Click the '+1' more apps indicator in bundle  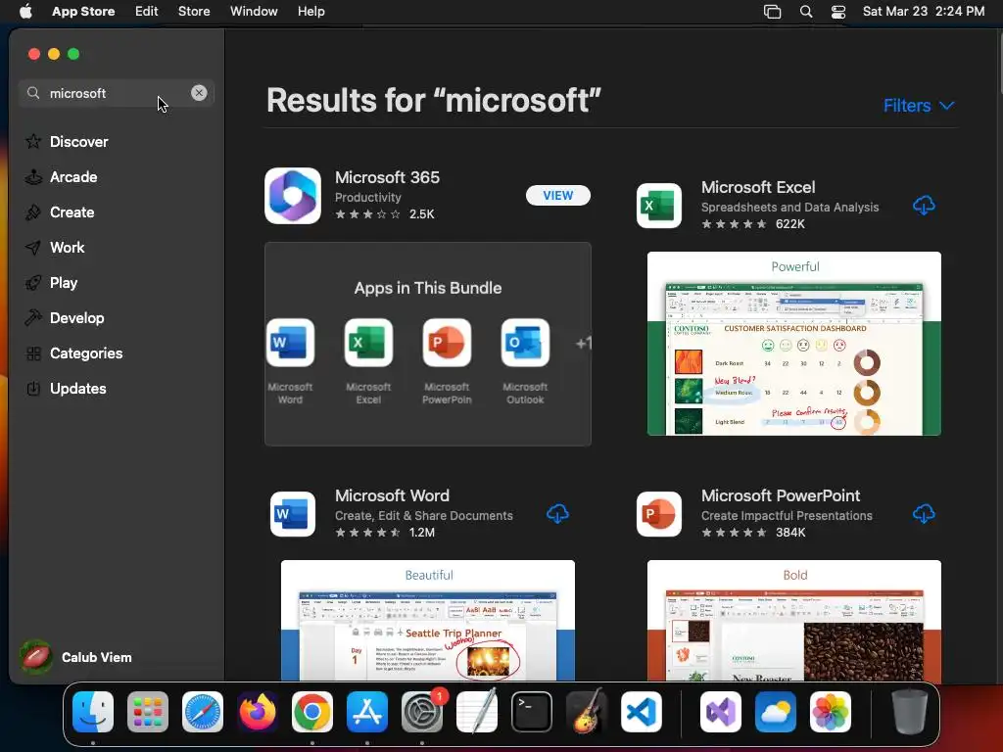tap(584, 344)
